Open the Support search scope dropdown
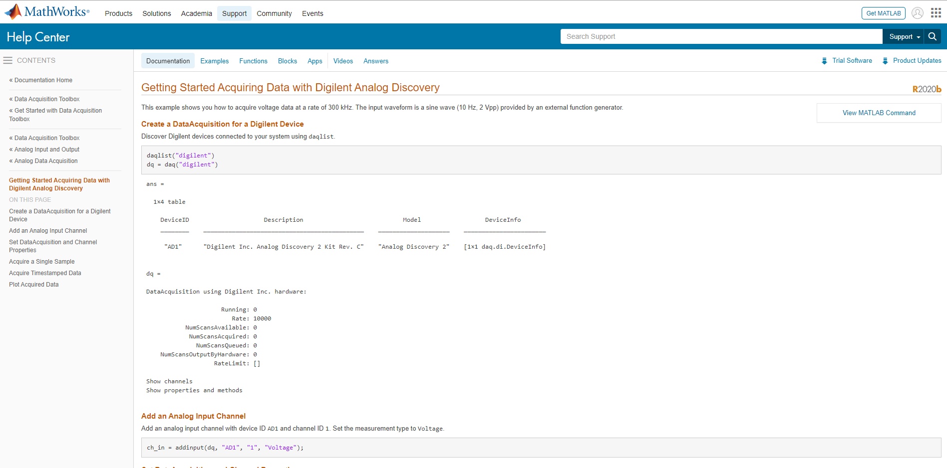 pyautogui.click(x=904, y=36)
